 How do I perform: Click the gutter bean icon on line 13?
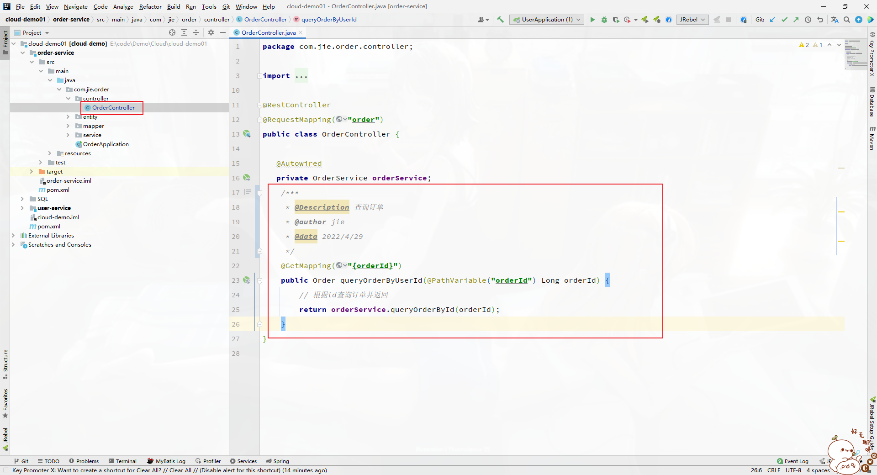click(247, 134)
